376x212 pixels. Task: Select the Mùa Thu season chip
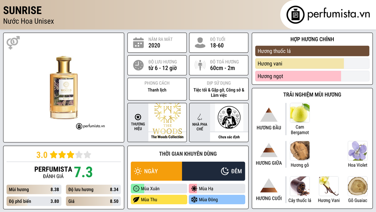tap(159, 199)
